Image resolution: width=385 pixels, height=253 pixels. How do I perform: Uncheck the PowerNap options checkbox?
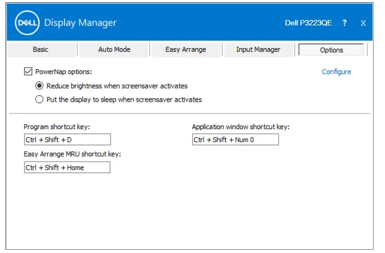[x=28, y=71]
